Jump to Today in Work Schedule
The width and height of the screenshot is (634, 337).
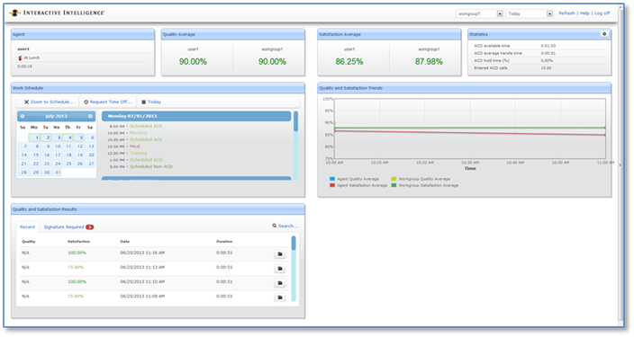click(x=150, y=102)
